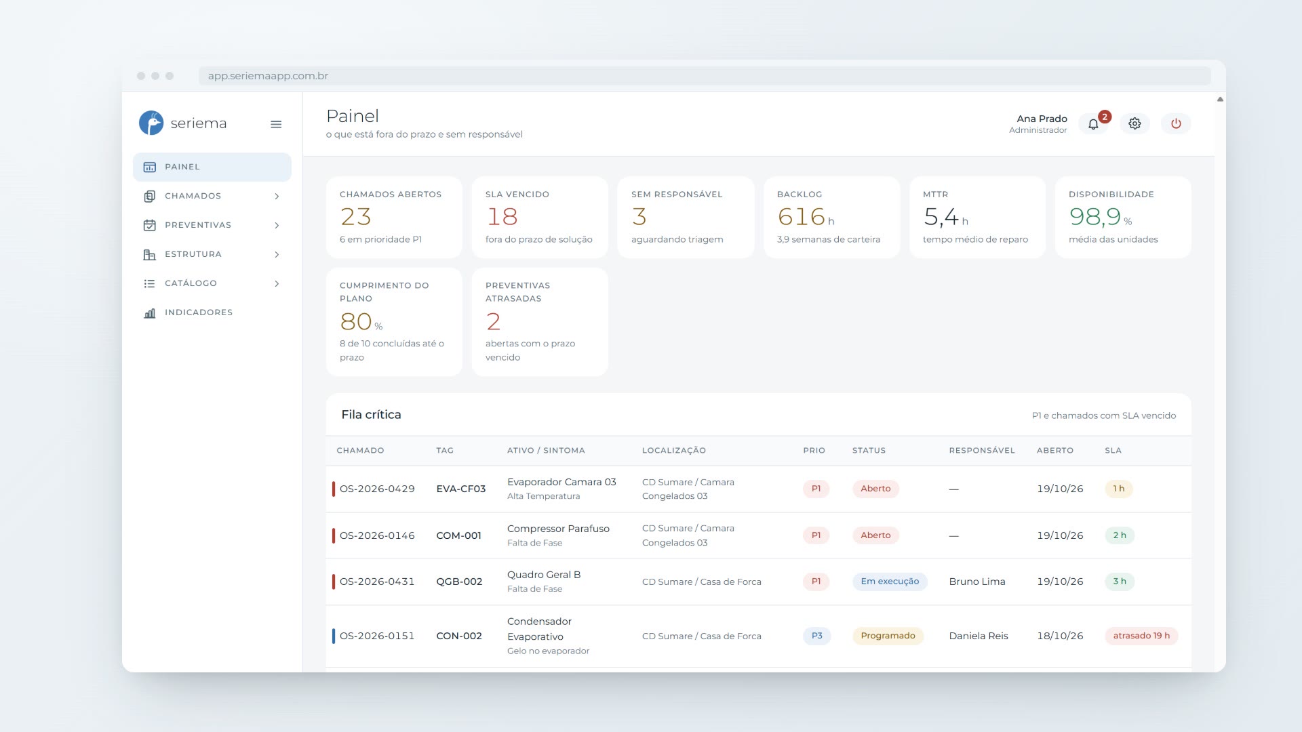This screenshot has height=732, width=1302.
Task: Open Preventivas menu item
Action: click(212, 225)
